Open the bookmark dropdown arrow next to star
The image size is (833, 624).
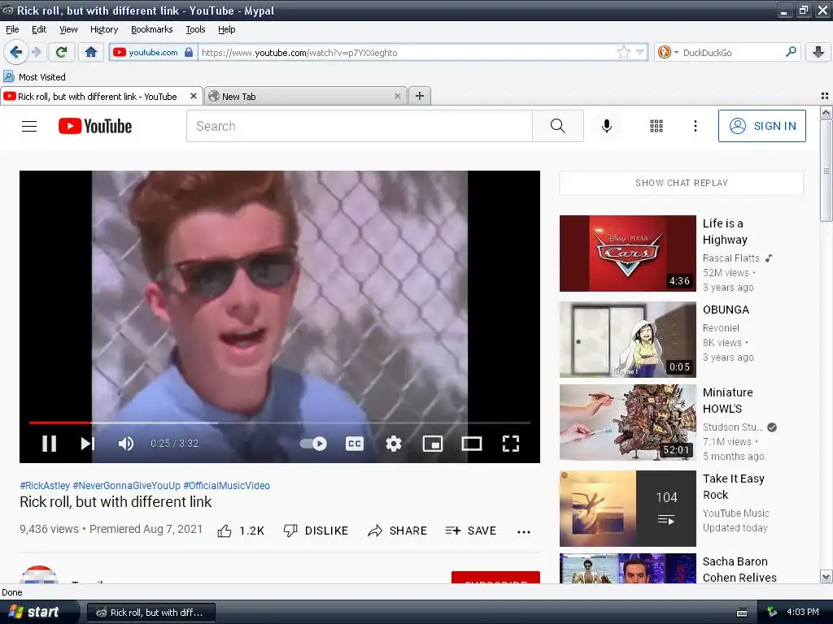click(x=639, y=52)
